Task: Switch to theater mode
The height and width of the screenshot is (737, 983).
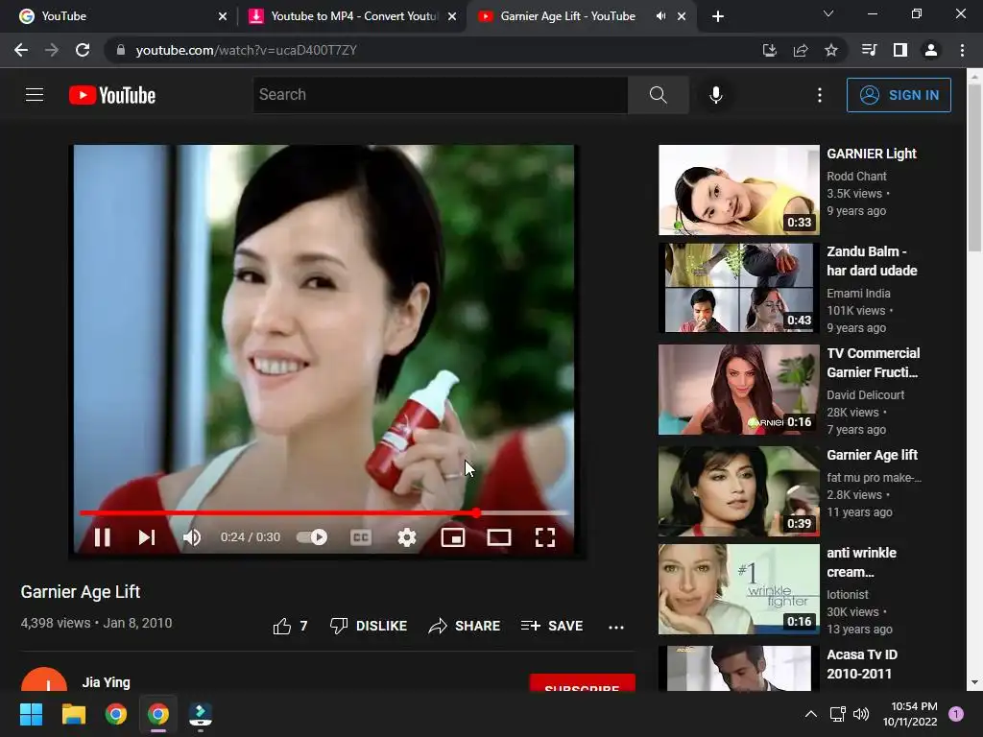Action: tap(499, 537)
